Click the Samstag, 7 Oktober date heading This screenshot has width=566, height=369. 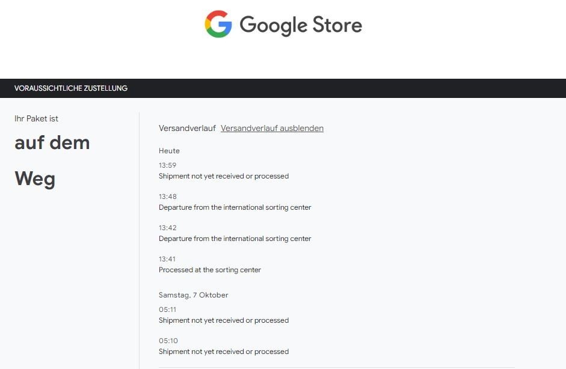point(193,295)
